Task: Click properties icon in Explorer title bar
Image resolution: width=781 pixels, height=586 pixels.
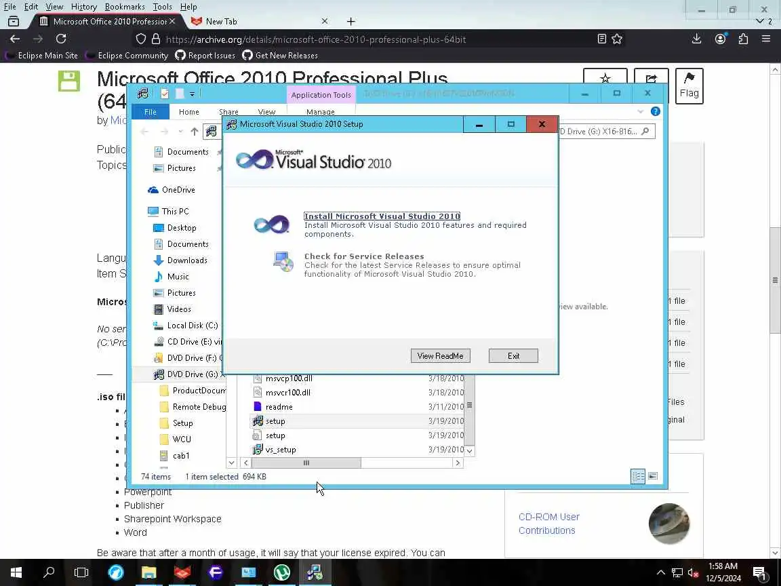Action: [165, 94]
